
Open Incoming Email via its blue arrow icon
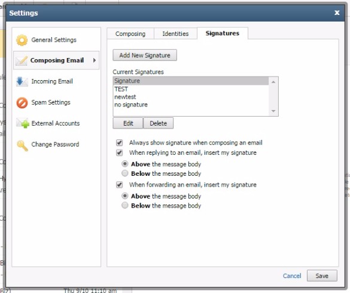click(x=22, y=81)
